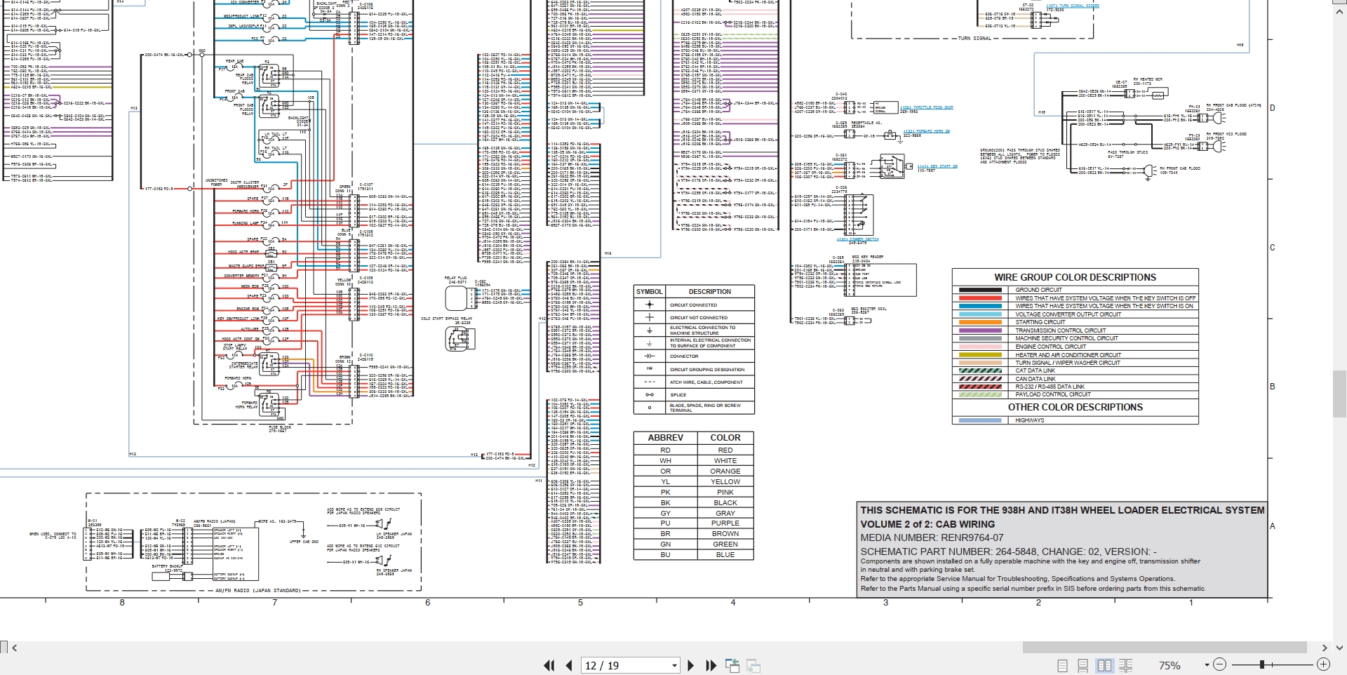Follow the KEY START SW link

[937, 166]
